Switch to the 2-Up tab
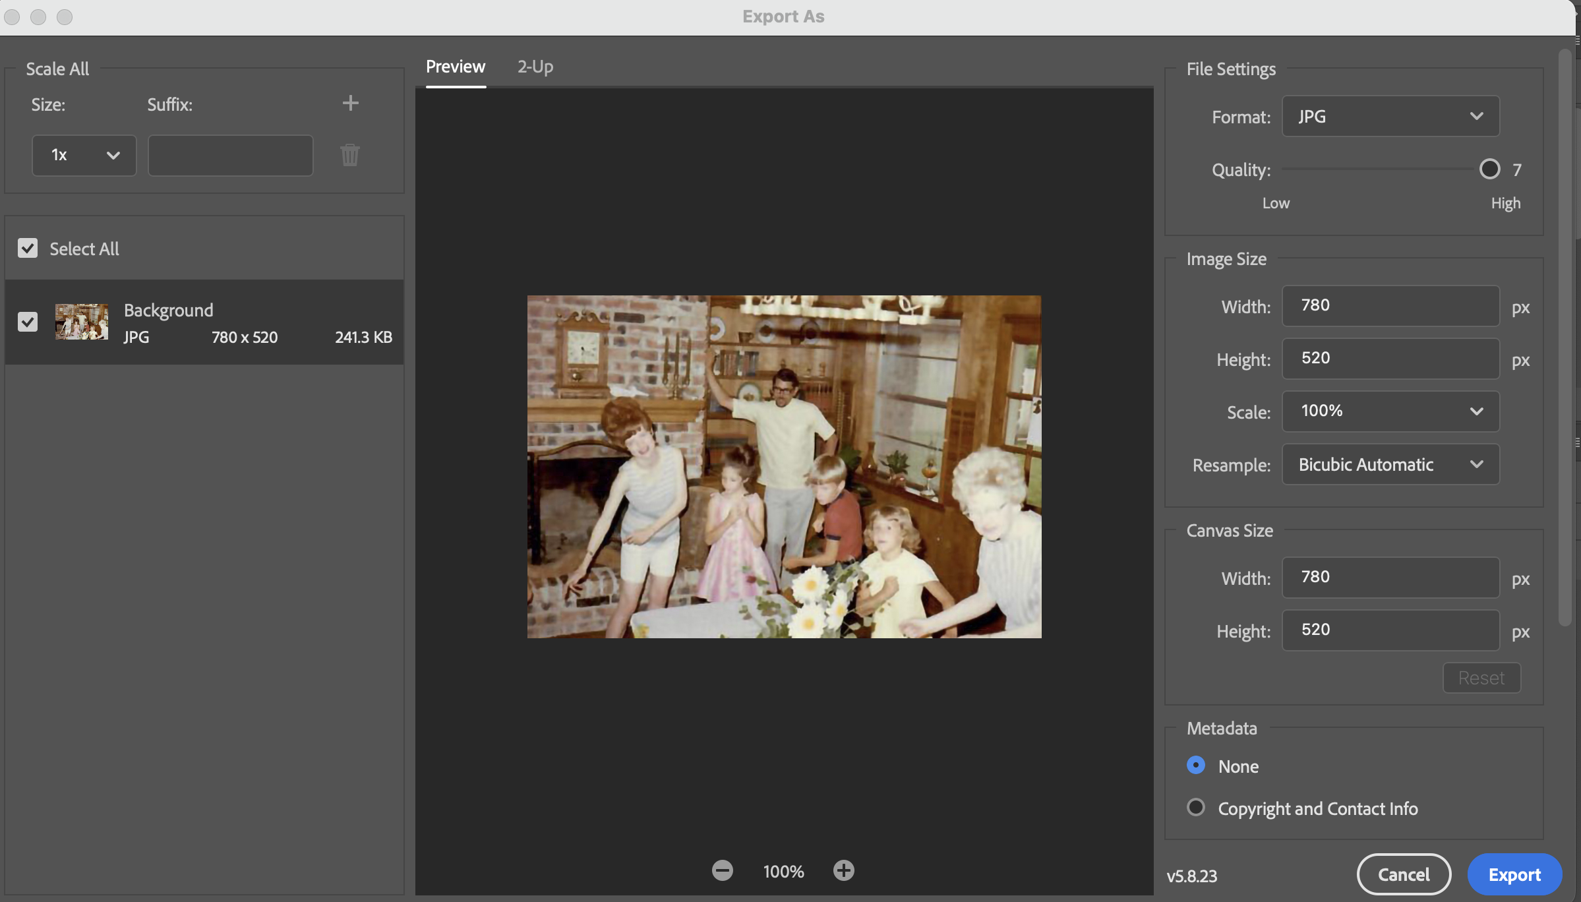 (535, 67)
